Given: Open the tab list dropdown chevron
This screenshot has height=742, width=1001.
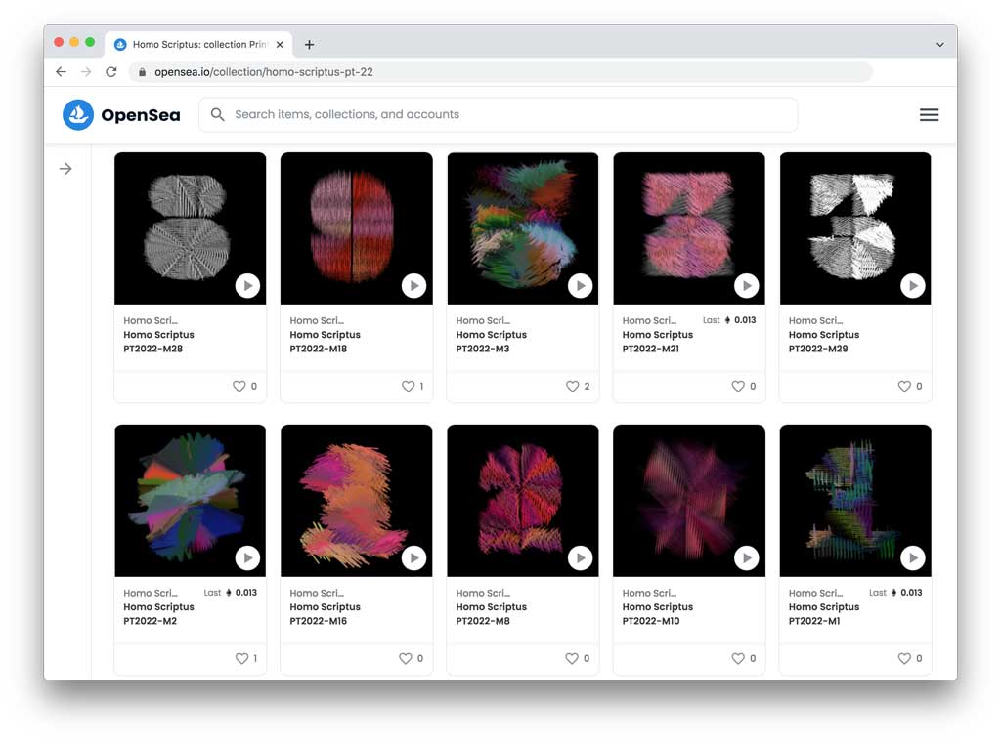Looking at the screenshot, I should 939,45.
